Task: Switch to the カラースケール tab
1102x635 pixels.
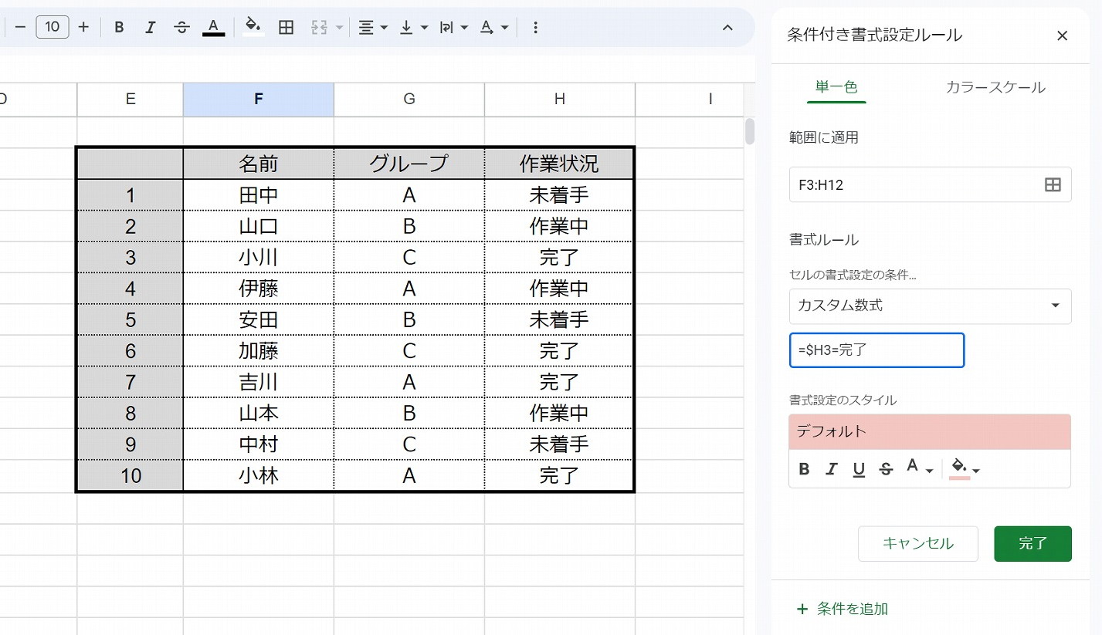Action: click(995, 87)
